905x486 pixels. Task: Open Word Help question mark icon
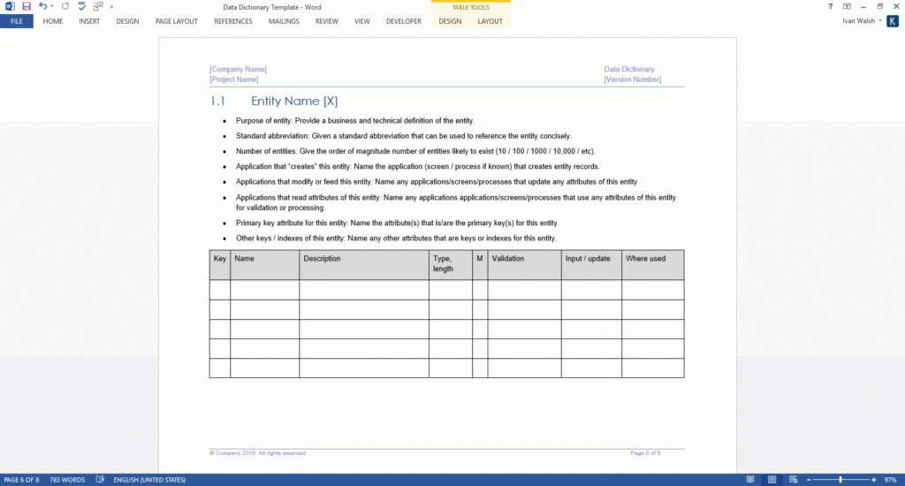tap(830, 6)
